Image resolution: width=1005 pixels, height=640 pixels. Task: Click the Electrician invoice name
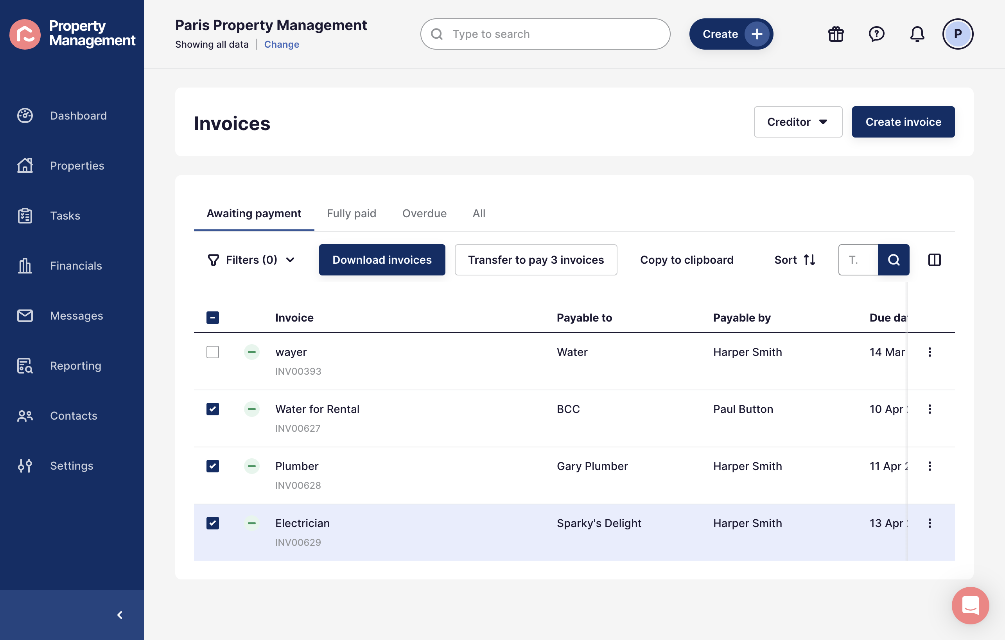(303, 523)
